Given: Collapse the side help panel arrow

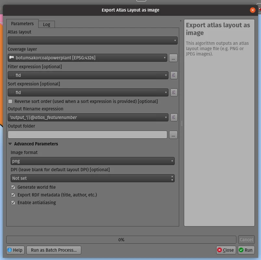Looking at the screenshot, I should pyautogui.click(x=181, y=21).
